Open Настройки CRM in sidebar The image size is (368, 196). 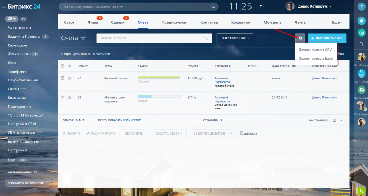click(x=22, y=124)
